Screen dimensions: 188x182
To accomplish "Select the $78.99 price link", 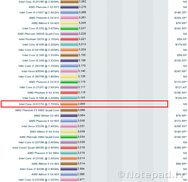I will 181,116.
